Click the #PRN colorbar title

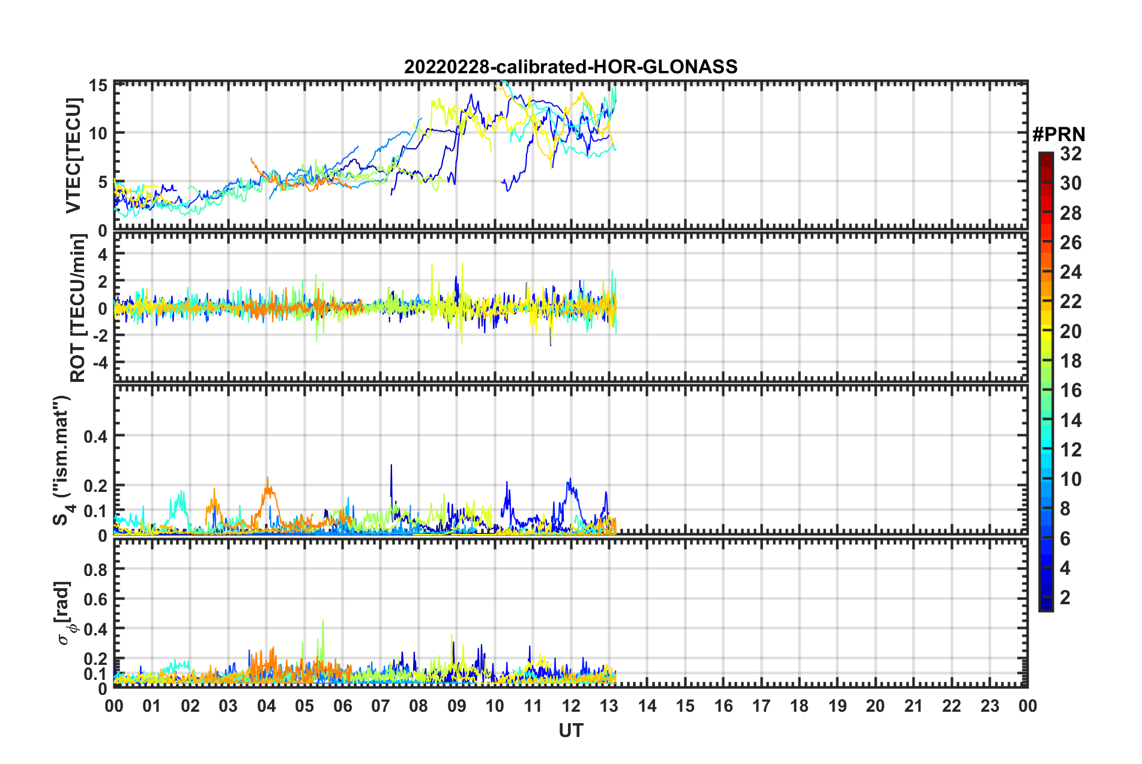1059,135
